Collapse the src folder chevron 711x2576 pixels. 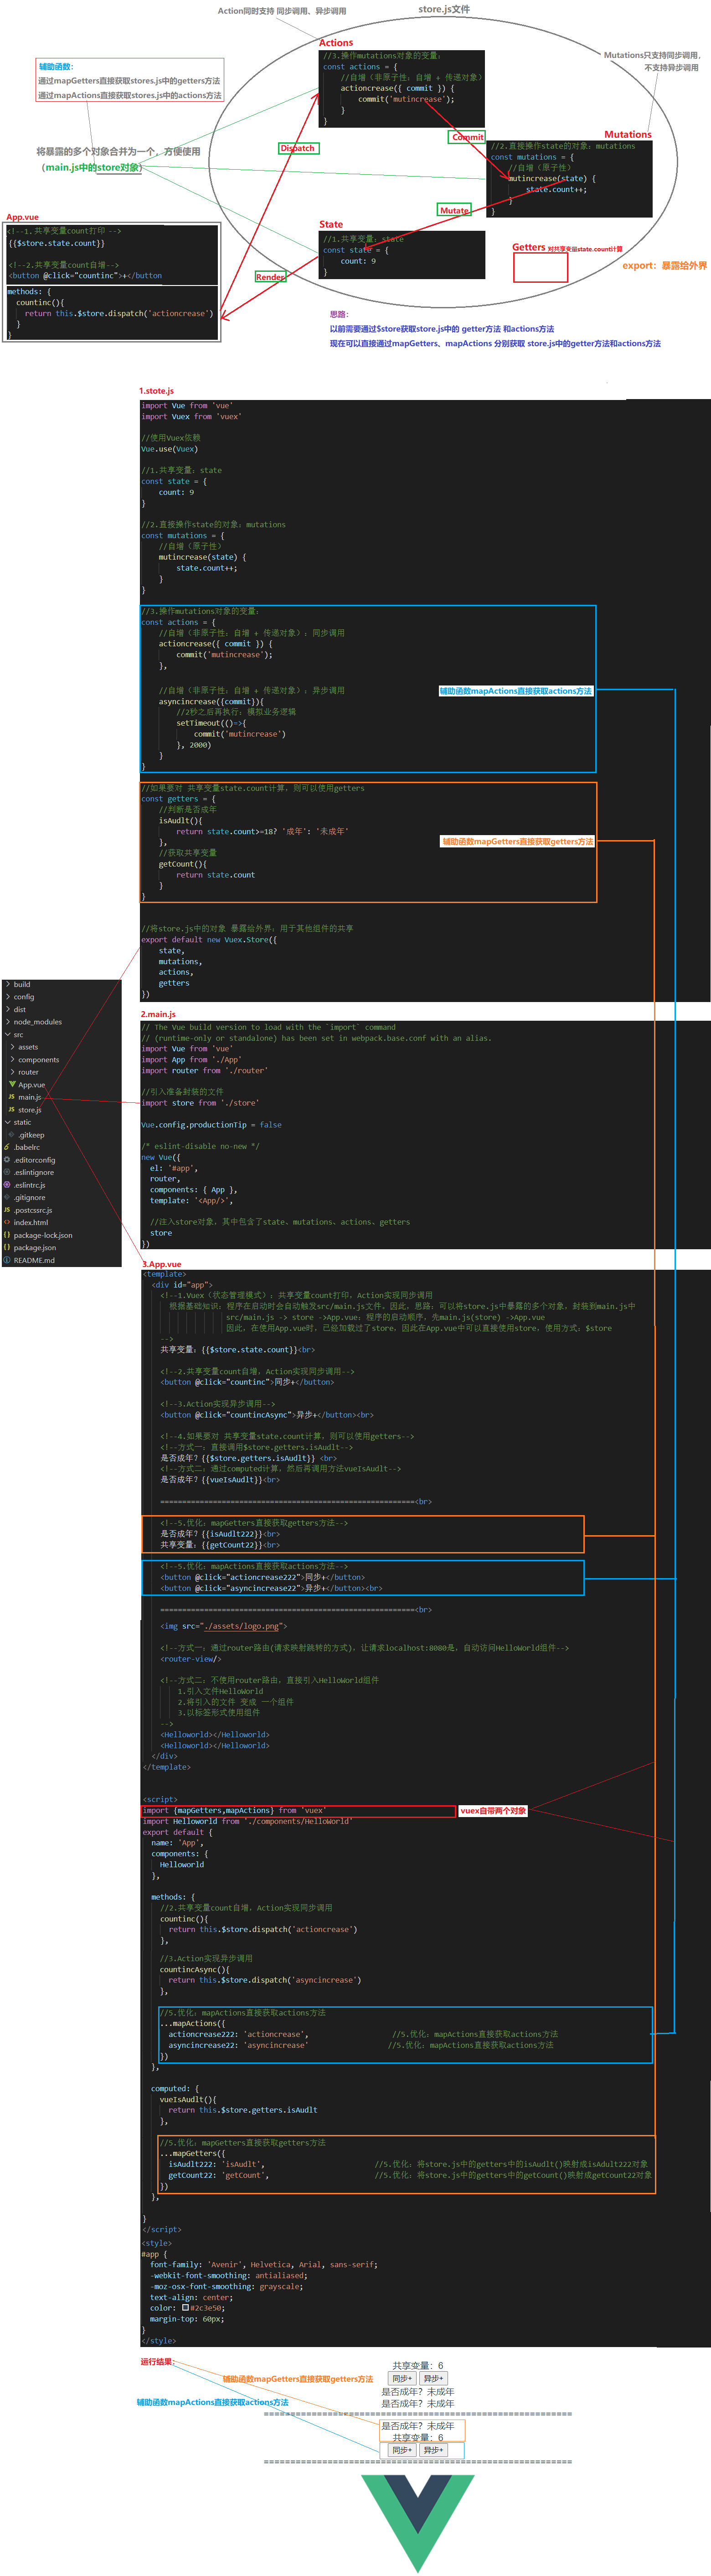tap(8, 1035)
